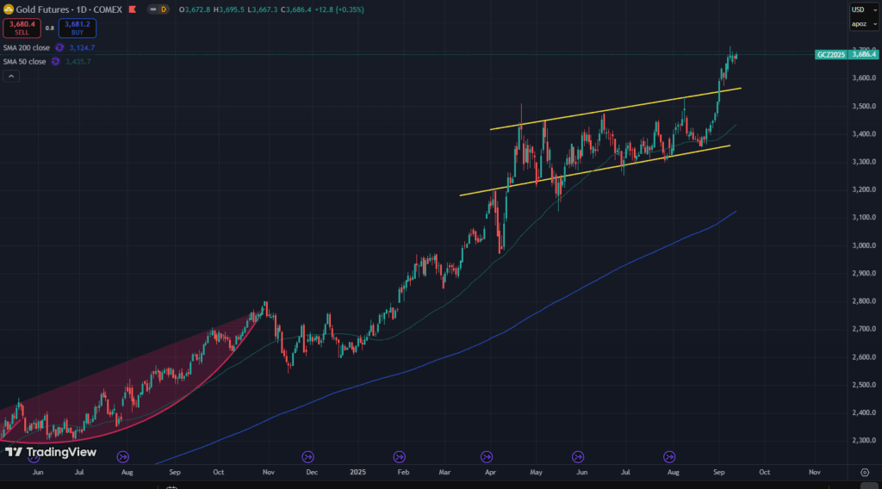Open the USD currency dropdown
Viewport: 882px width, 489px height.
[x=858, y=9]
